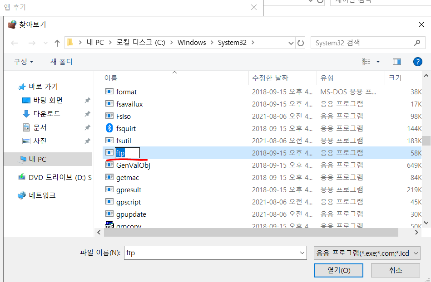
Task: Open 사진 in navigation pane
Action: (35, 141)
